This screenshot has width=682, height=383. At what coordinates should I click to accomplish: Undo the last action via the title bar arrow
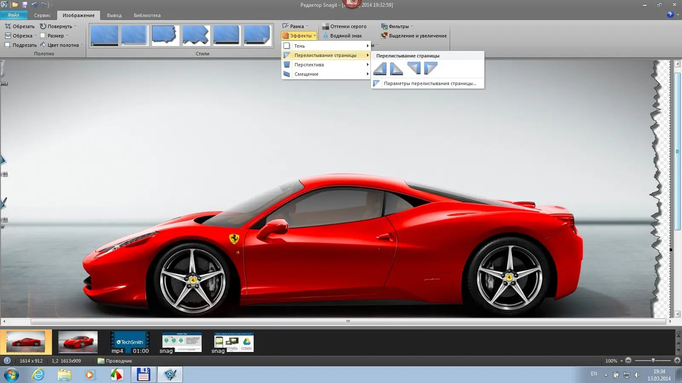(x=35, y=5)
